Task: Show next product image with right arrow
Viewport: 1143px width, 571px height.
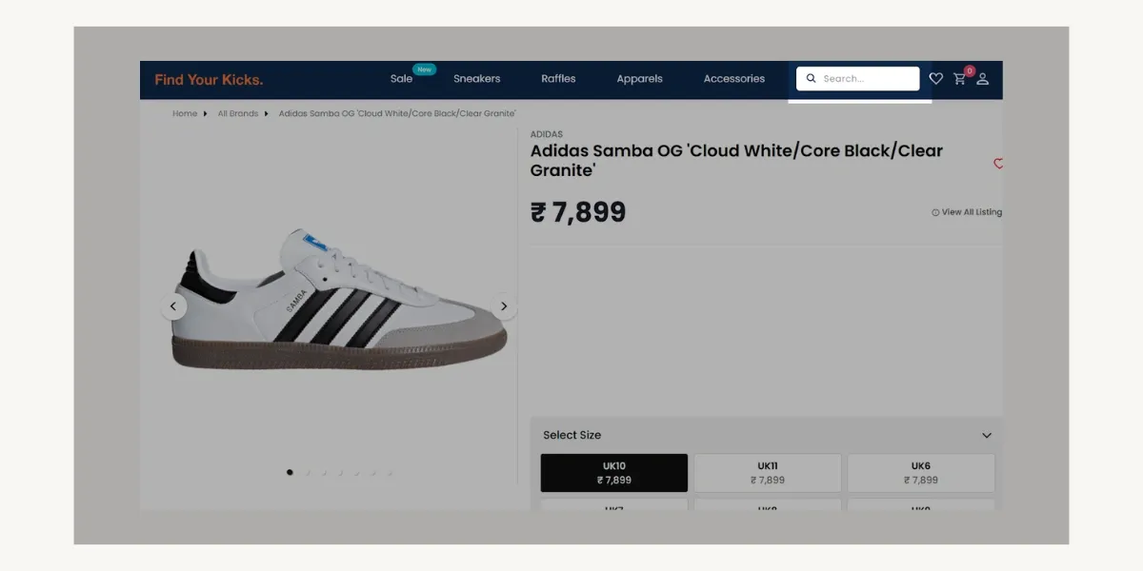Action: pyautogui.click(x=504, y=305)
